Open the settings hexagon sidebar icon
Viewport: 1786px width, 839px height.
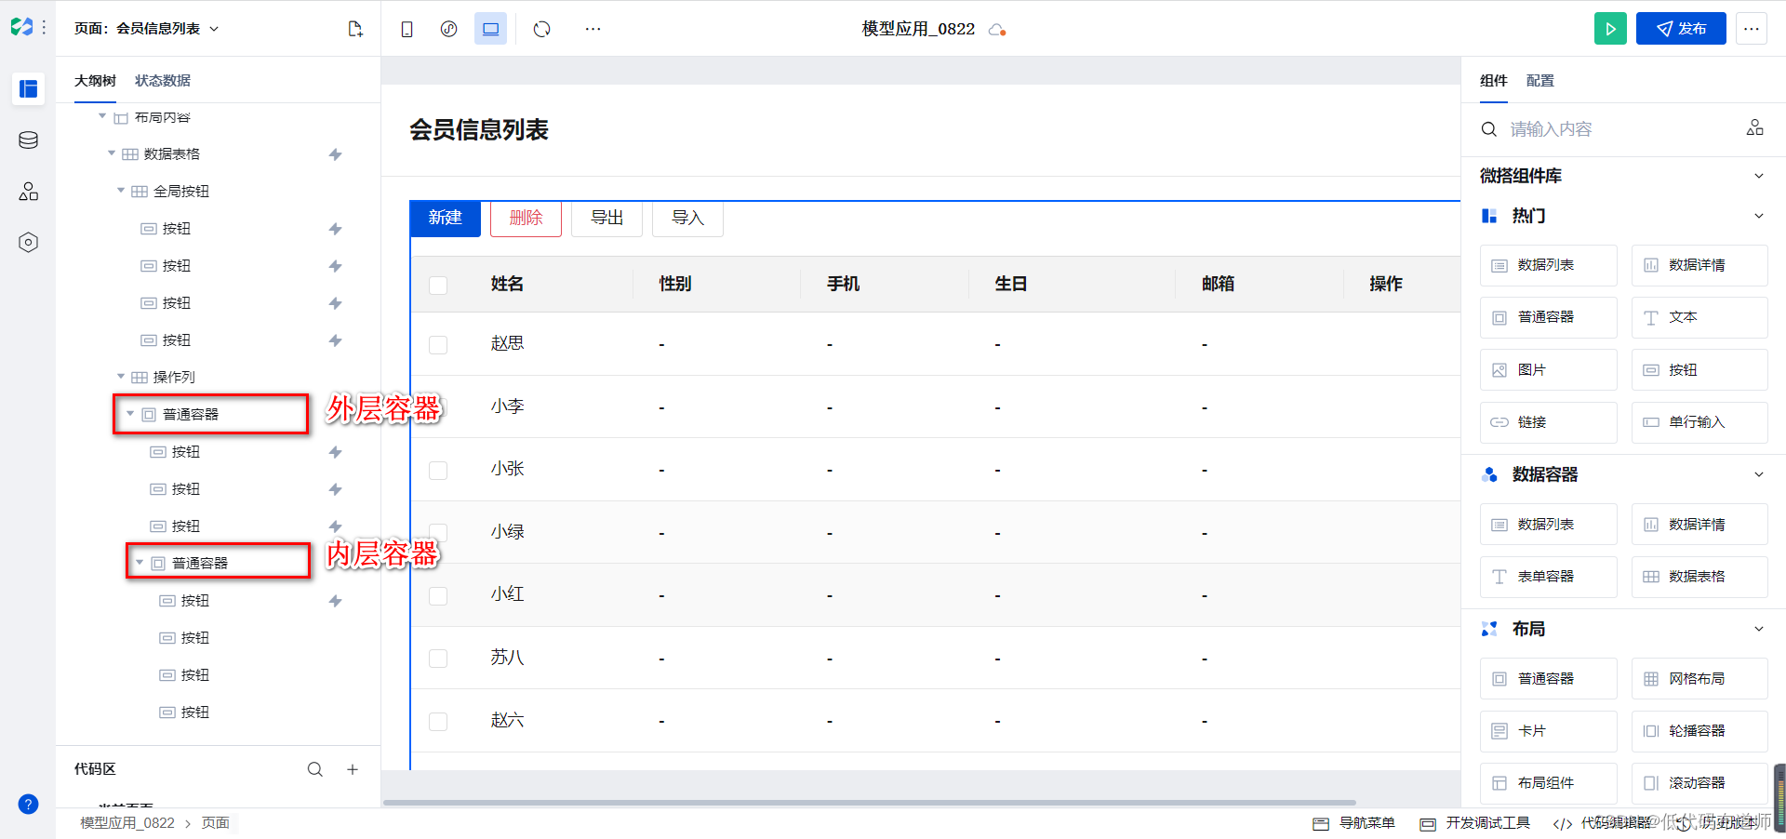pos(29,242)
